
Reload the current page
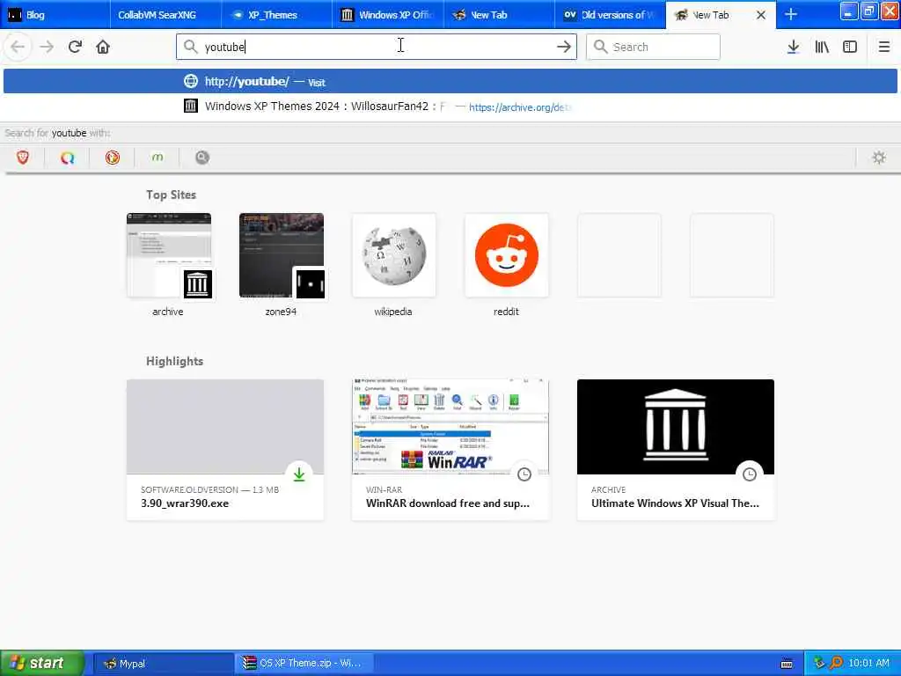(x=75, y=47)
